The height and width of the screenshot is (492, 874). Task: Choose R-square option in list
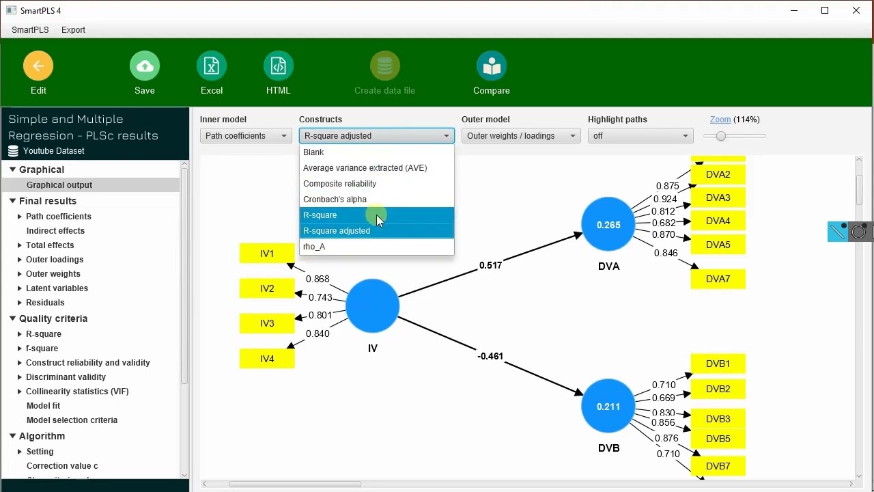pyautogui.click(x=377, y=215)
